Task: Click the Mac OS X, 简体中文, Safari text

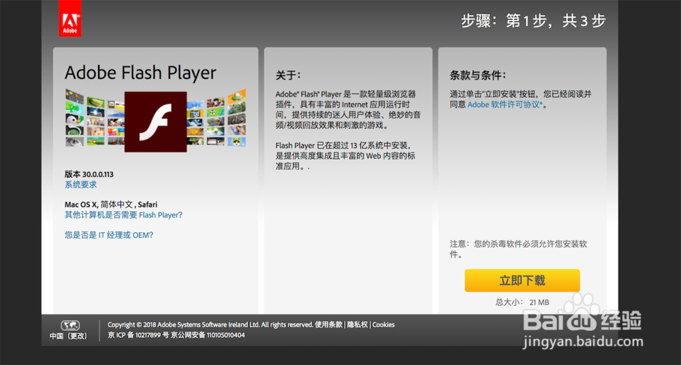Action: click(111, 204)
